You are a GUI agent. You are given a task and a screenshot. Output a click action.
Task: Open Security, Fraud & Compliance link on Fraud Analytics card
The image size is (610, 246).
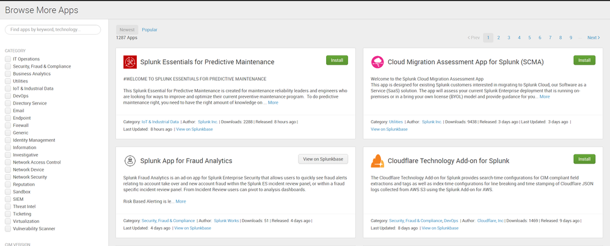(168, 221)
